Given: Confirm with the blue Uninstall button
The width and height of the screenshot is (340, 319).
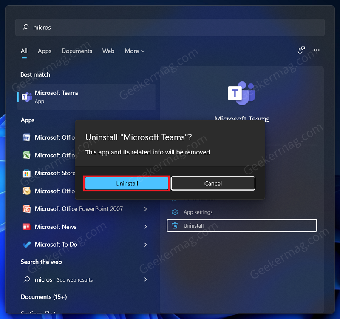Looking at the screenshot, I should pos(127,184).
